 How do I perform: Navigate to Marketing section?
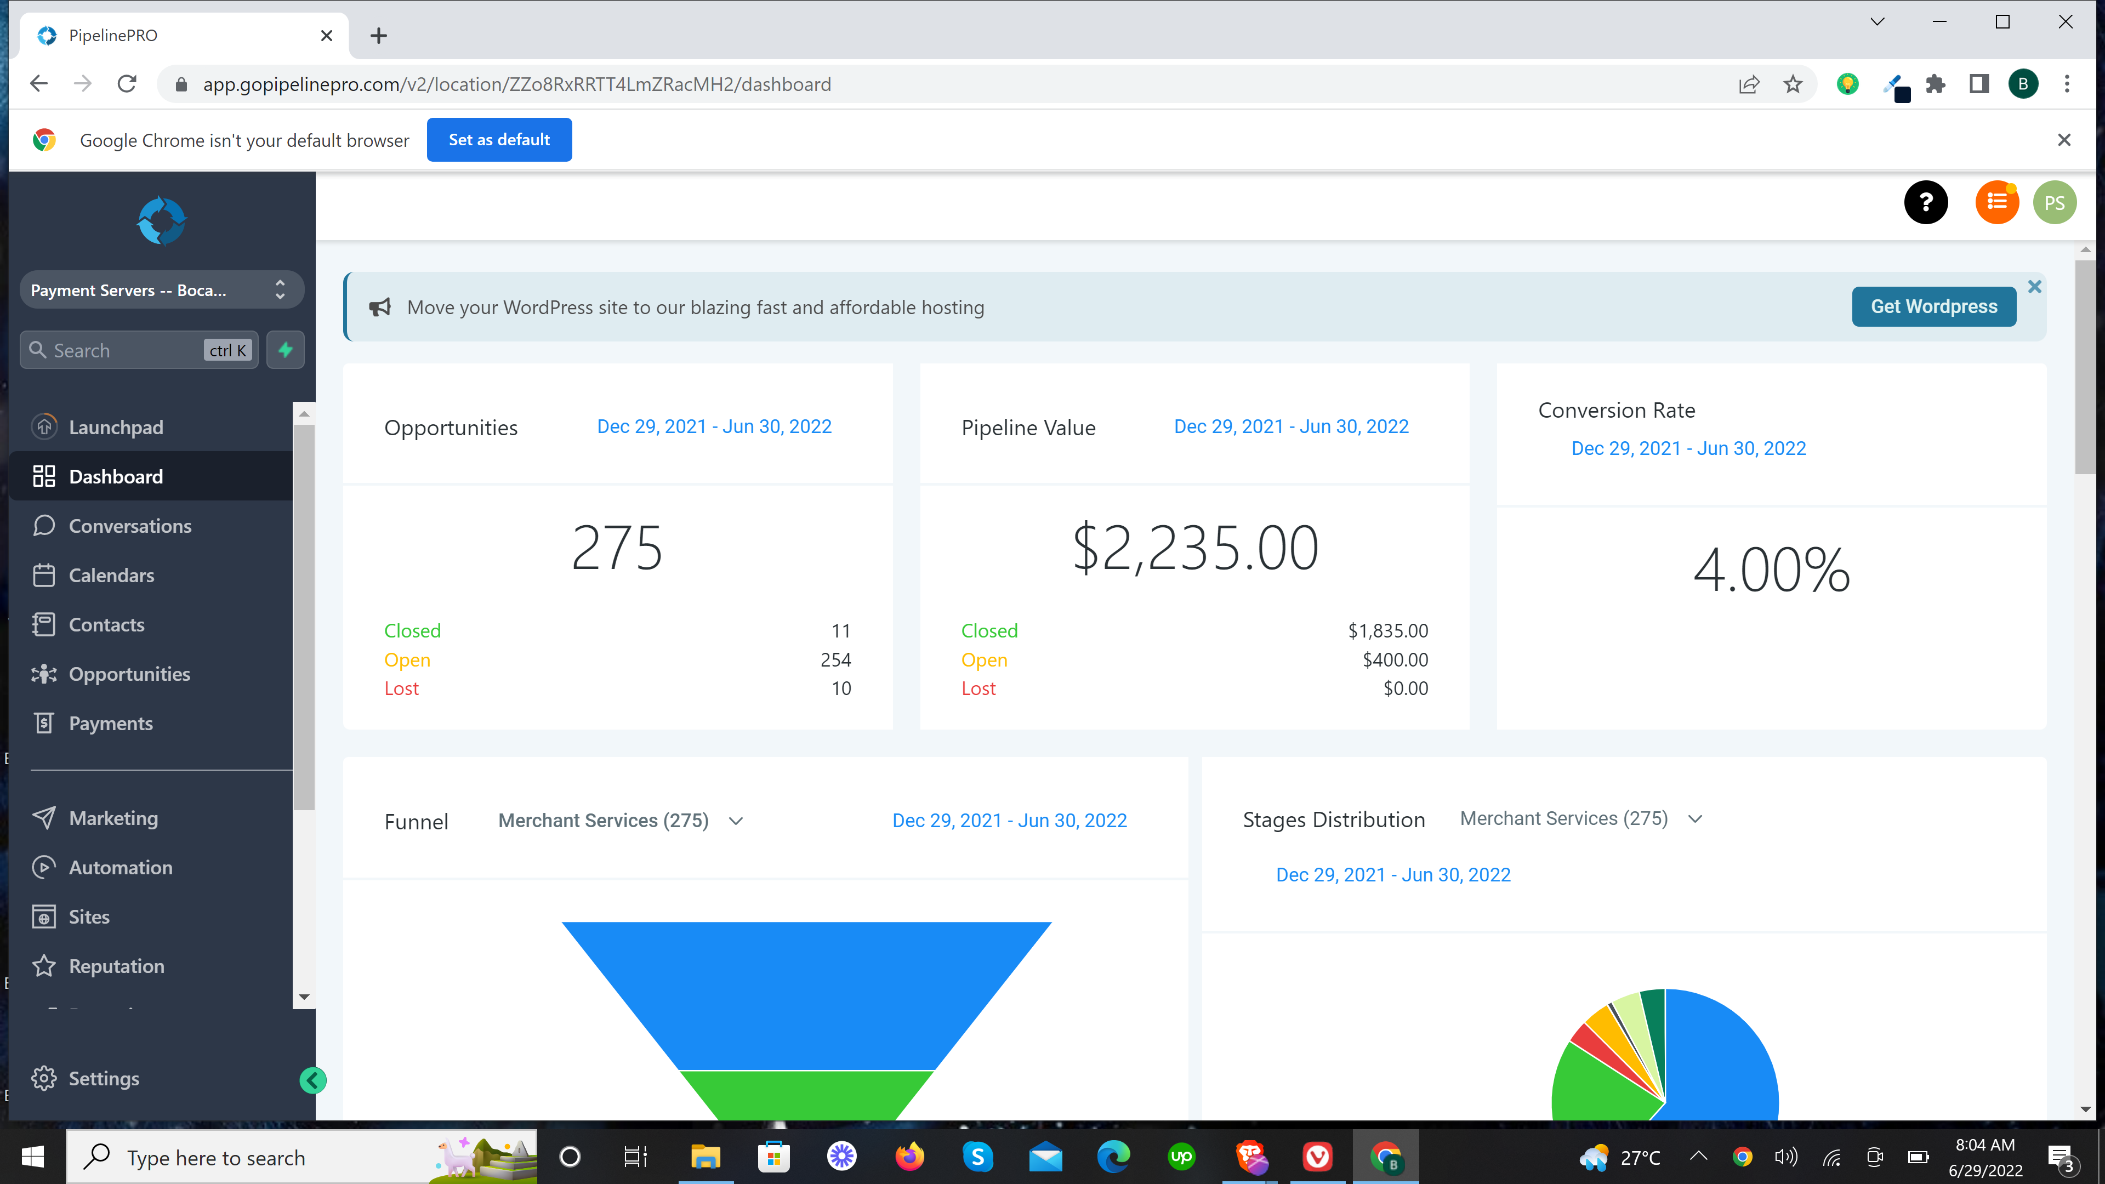[114, 817]
